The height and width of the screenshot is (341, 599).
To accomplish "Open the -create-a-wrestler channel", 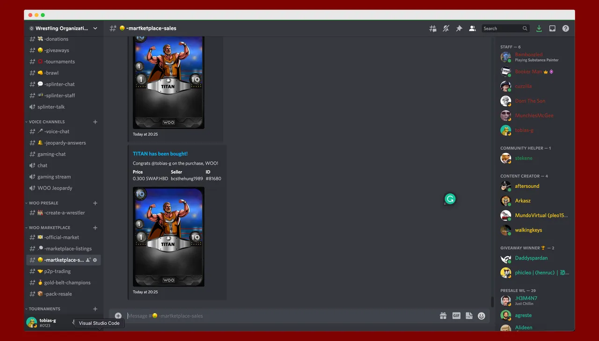I will [x=63, y=212].
